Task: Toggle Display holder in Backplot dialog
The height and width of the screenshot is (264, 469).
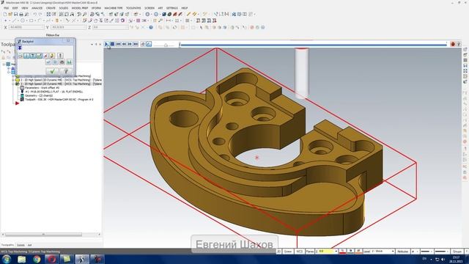Action: tap(33, 56)
